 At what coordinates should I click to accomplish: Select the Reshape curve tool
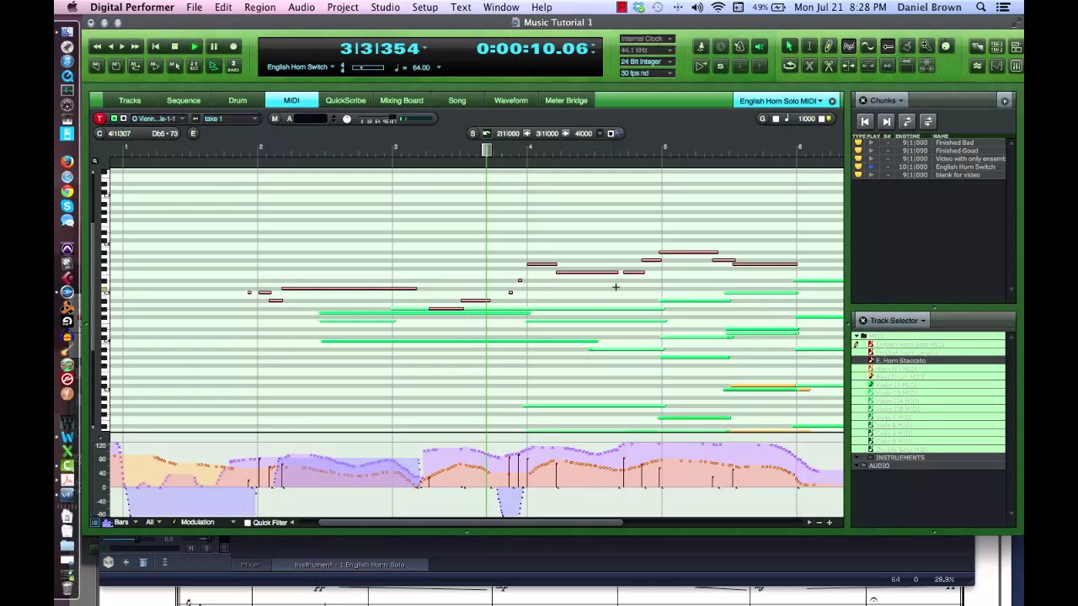(848, 47)
